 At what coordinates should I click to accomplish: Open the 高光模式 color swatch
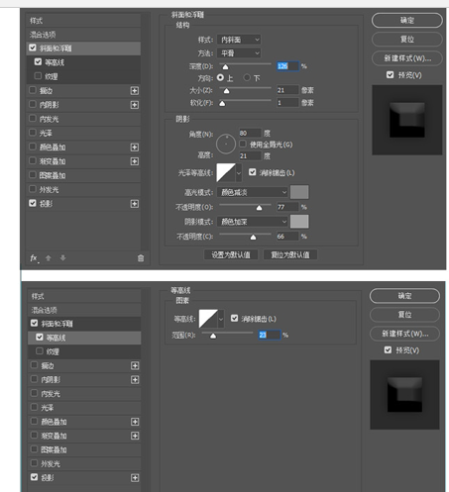(299, 192)
